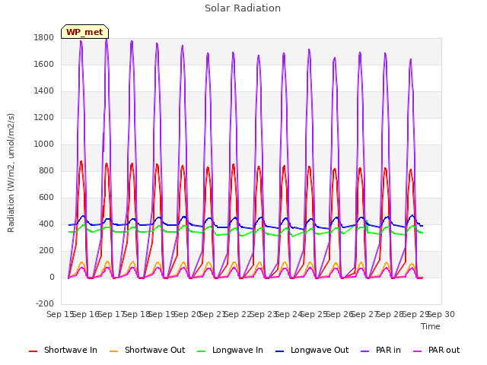Click the 1000 y-axis tick label
This screenshot has width=487, height=365.
(44, 144)
